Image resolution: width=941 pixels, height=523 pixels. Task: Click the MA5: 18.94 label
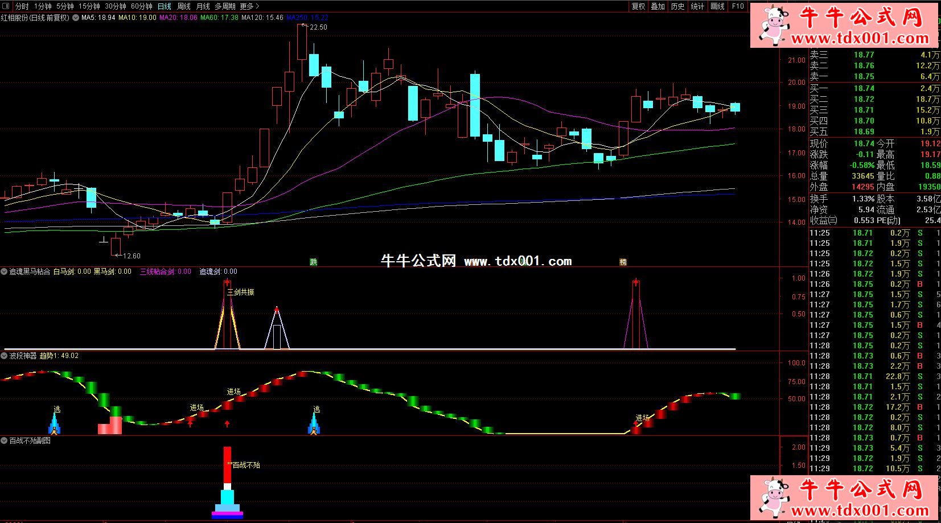(x=98, y=18)
